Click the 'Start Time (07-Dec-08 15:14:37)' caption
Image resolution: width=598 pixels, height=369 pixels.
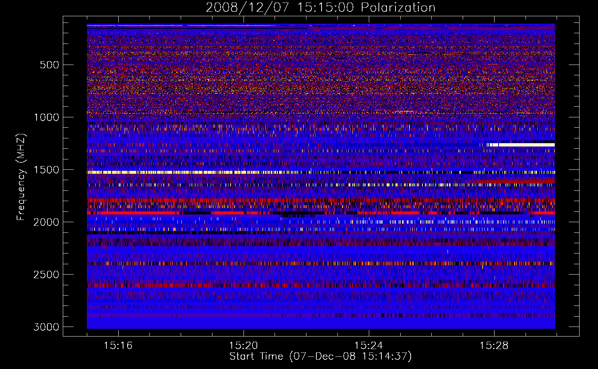point(320,356)
